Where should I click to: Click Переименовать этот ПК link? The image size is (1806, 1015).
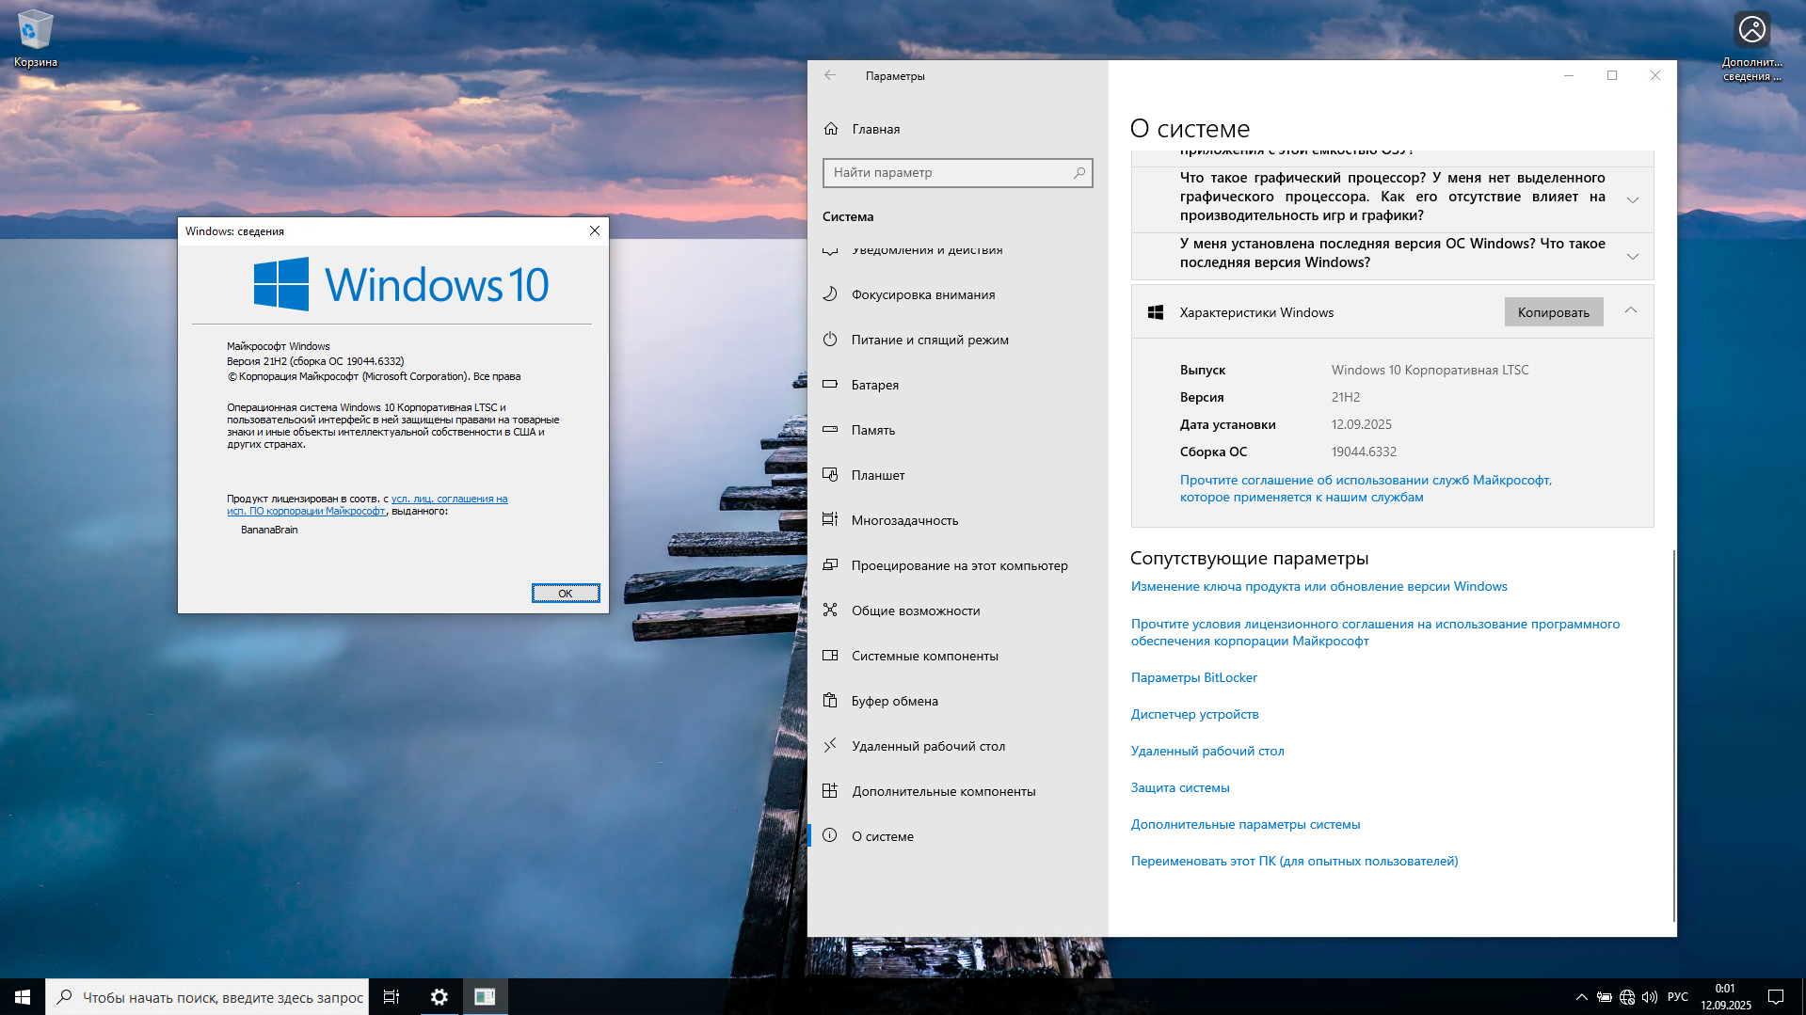tap(1294, 861)
